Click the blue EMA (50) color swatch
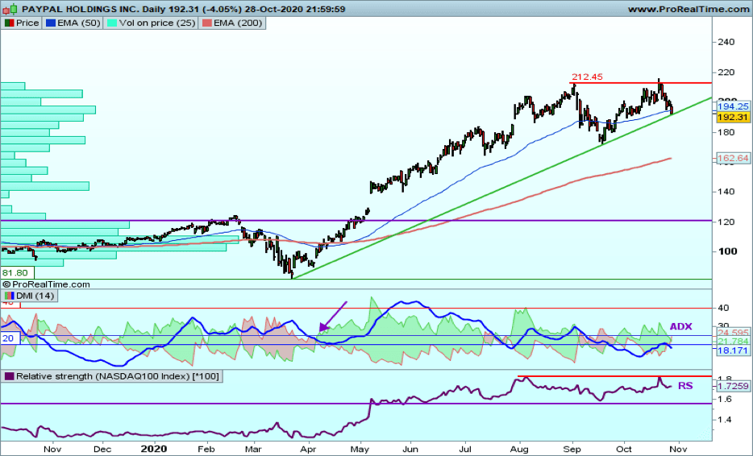This screenshot has height=456, width=753. [x=51, y=23]
